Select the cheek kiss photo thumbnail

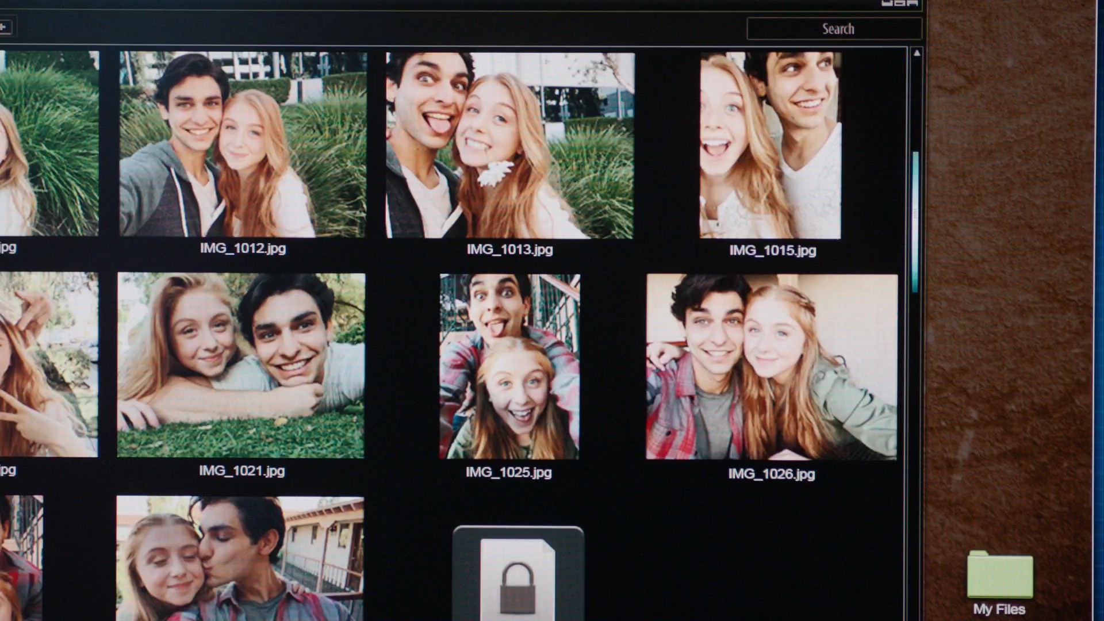[240, 558]
